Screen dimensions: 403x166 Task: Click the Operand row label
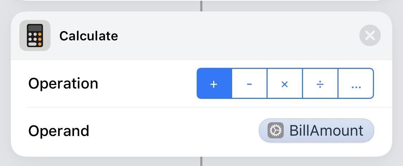(58, 131)
